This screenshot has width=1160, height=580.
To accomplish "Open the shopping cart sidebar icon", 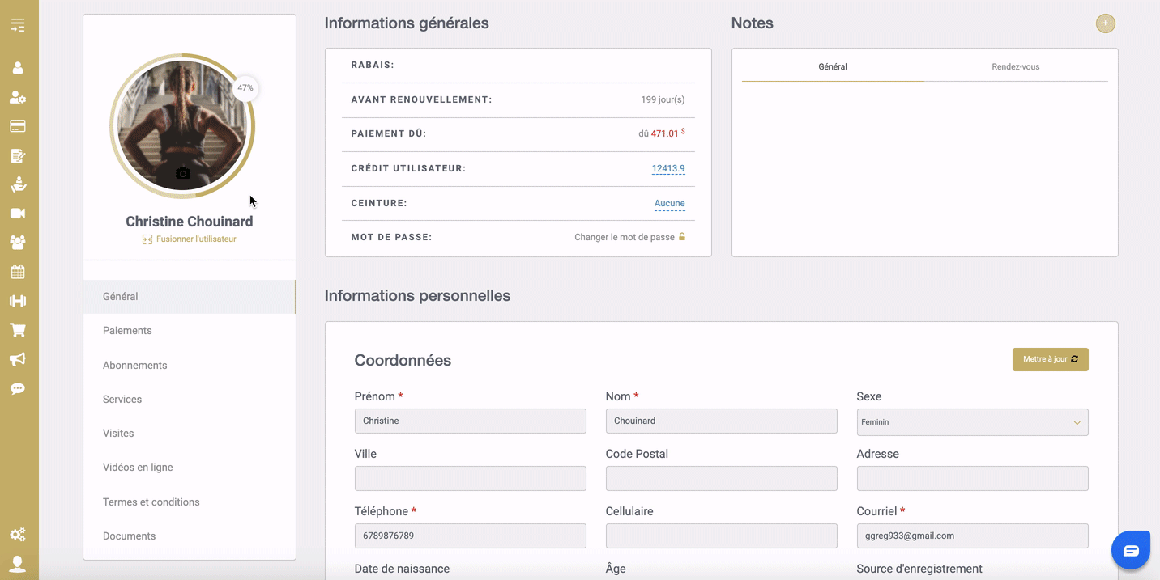I will [x=18, y=330].
